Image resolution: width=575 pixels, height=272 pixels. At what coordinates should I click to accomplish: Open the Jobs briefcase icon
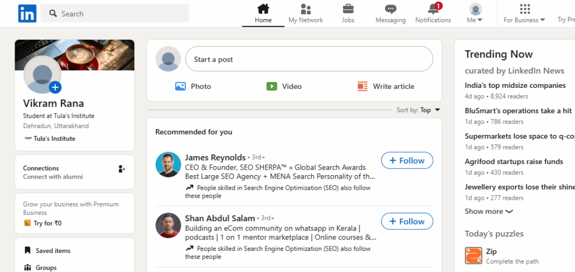(348, 9)
